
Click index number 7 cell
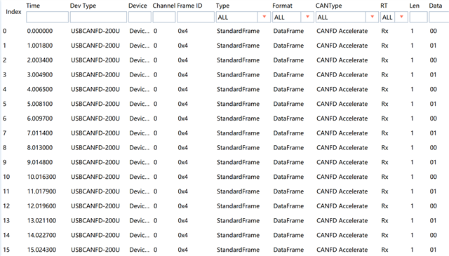tap(5, 133)
